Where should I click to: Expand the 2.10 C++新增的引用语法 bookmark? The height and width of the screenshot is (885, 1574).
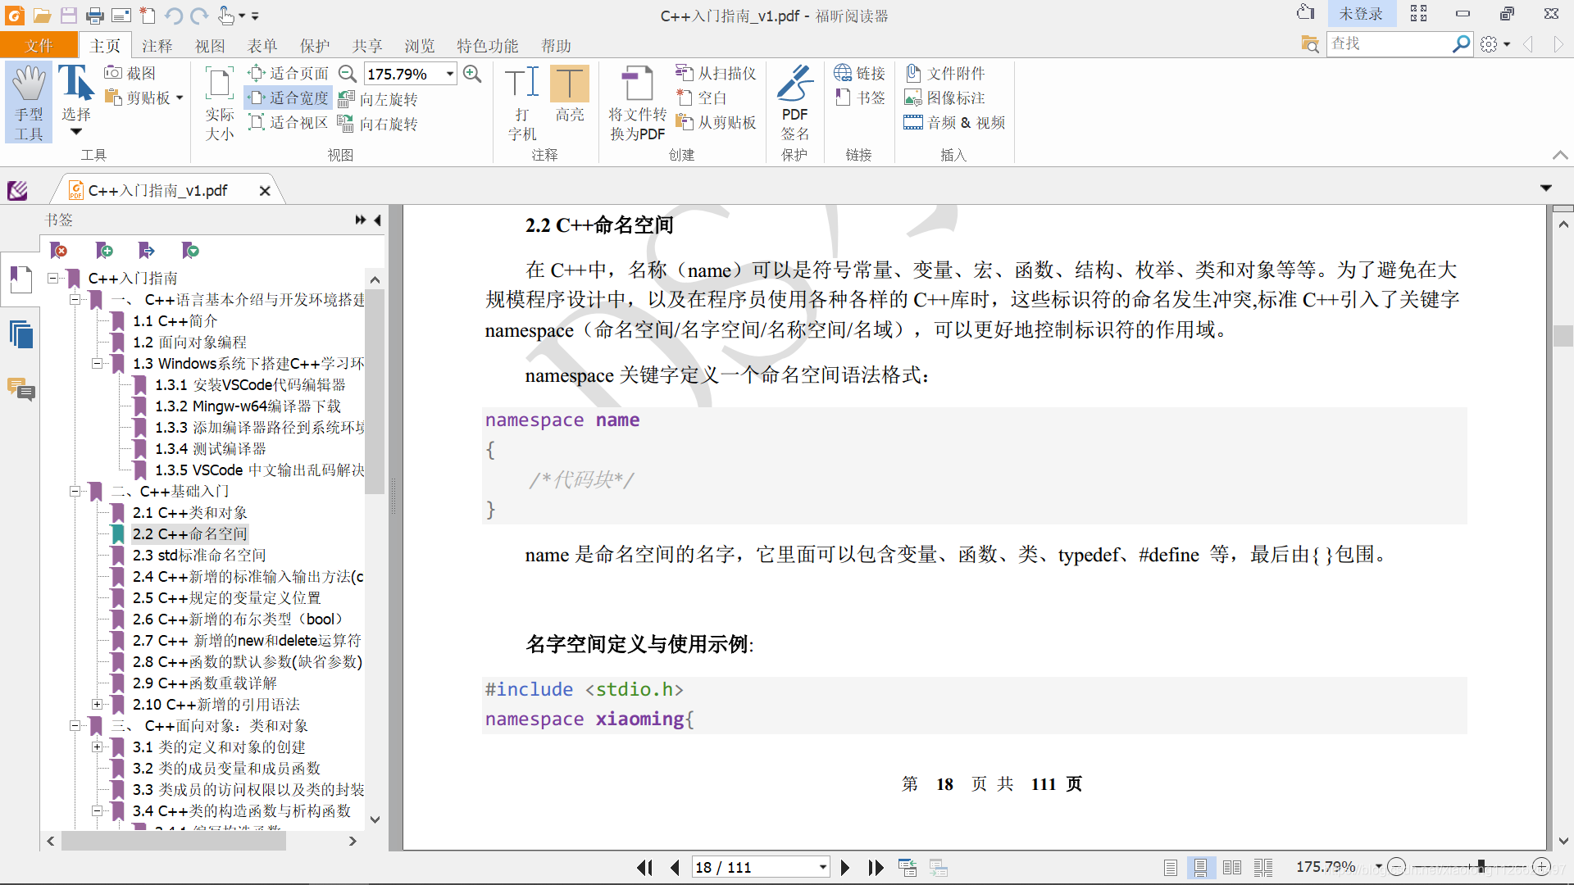[x=98, y=705]
